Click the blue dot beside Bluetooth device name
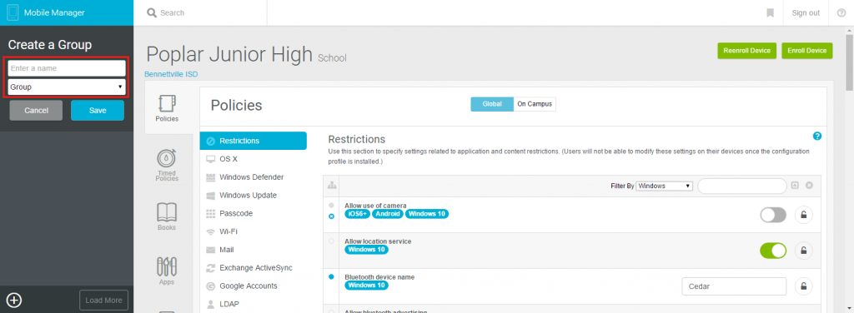Viewport: 854px width, 313px height. [x=331, y=276]
